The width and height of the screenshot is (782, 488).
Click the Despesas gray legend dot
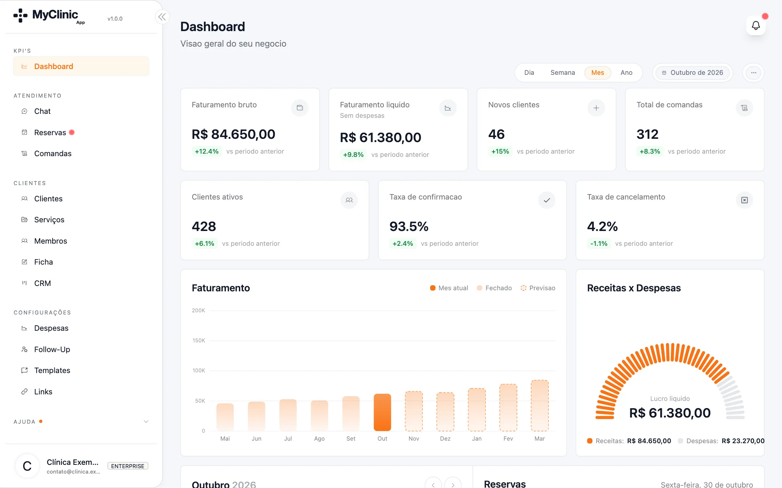point(680,441)
